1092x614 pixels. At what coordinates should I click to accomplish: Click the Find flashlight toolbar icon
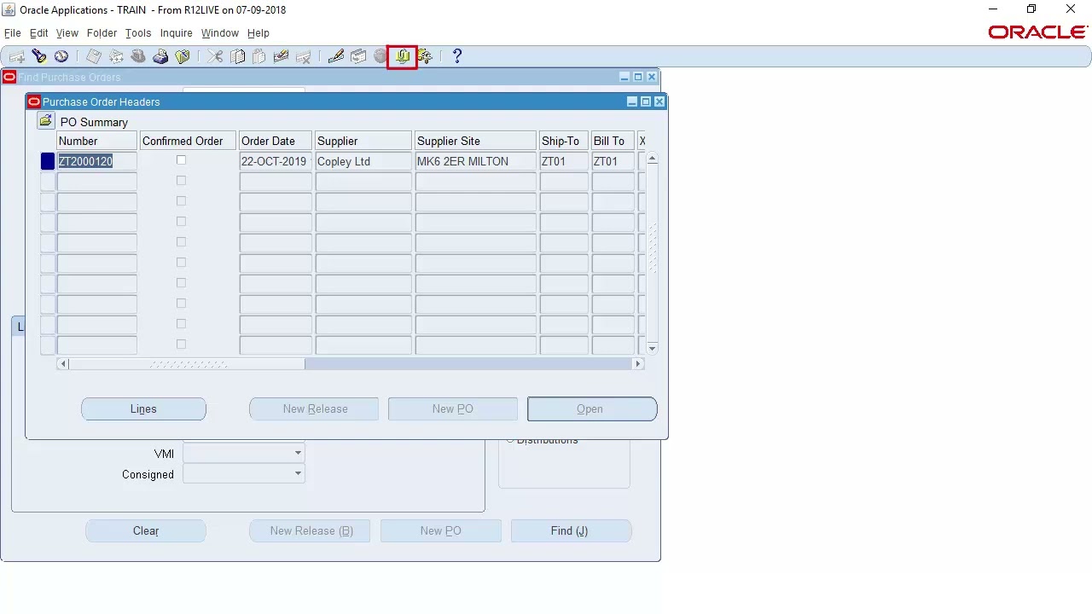(x=39, y=56)
